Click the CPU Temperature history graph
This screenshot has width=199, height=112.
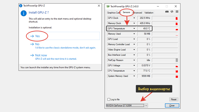coord(165,71)
